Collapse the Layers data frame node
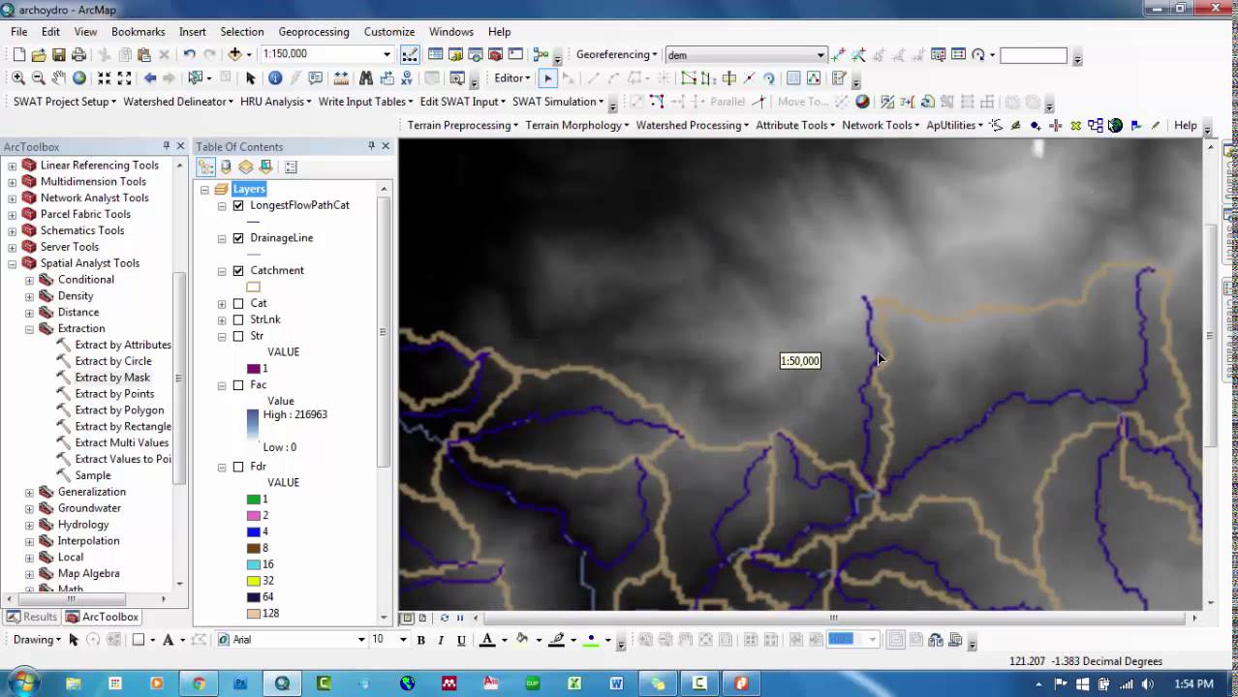The height and width of the screenshot is (697, 1238). 205,190
